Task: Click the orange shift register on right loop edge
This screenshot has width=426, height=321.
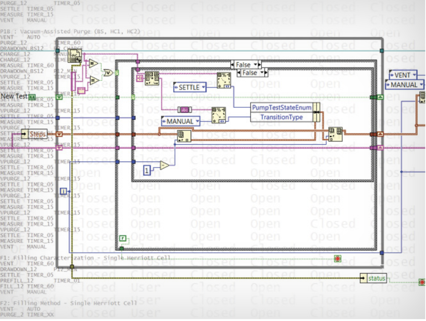Action: 380,134
